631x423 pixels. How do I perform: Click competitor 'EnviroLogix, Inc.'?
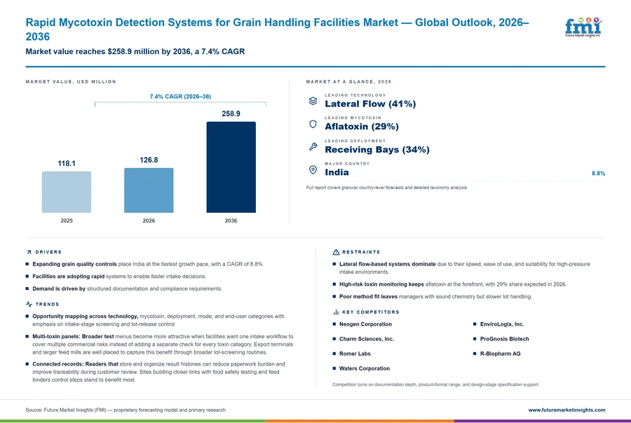click(x=502, y=324)
